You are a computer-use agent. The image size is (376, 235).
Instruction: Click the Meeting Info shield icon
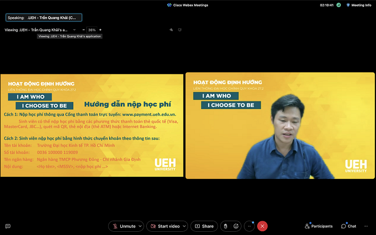348,5
